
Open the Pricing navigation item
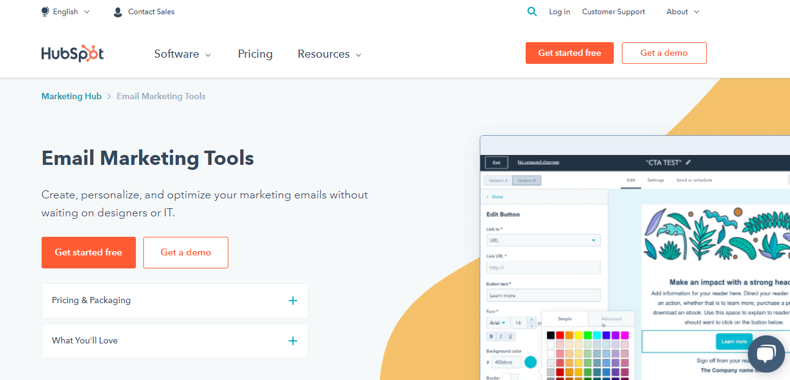pos(255,54)
